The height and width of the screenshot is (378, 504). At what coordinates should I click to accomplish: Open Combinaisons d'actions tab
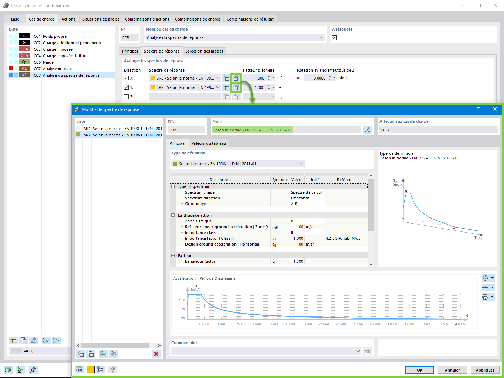click(147, 19)
